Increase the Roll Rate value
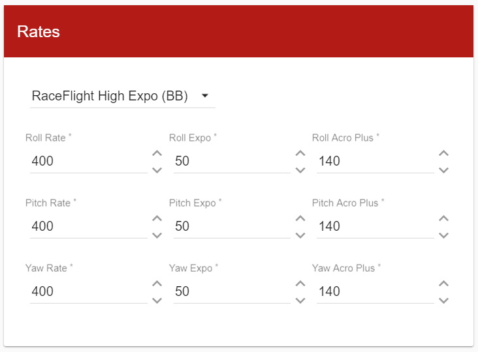This screenshot has height=352, width=478. click(x=157, y=153)
